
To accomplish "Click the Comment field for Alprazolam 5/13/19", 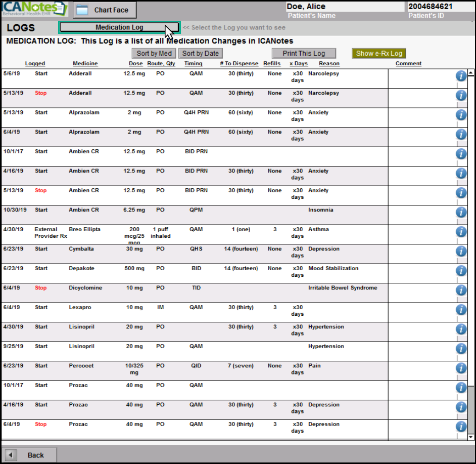I will click(x=421, y=117).
